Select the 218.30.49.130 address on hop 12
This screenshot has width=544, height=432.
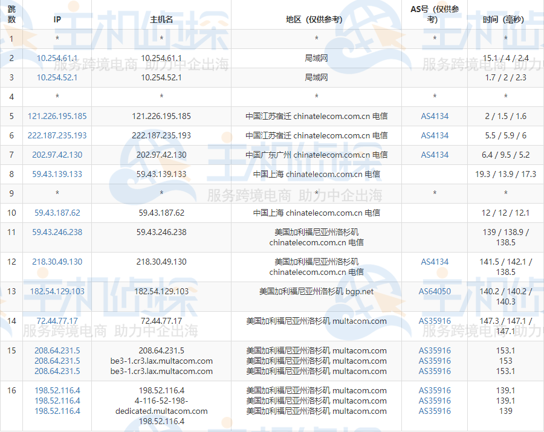pyautogui.click(x=57, y=262)
